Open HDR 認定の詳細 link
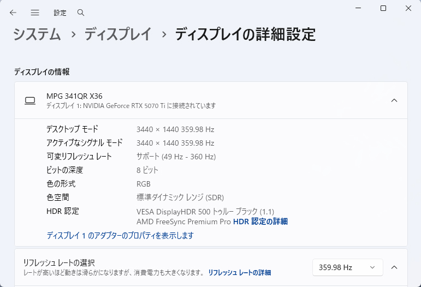Viewport: 421px width, 287px height. coord(260,222)
